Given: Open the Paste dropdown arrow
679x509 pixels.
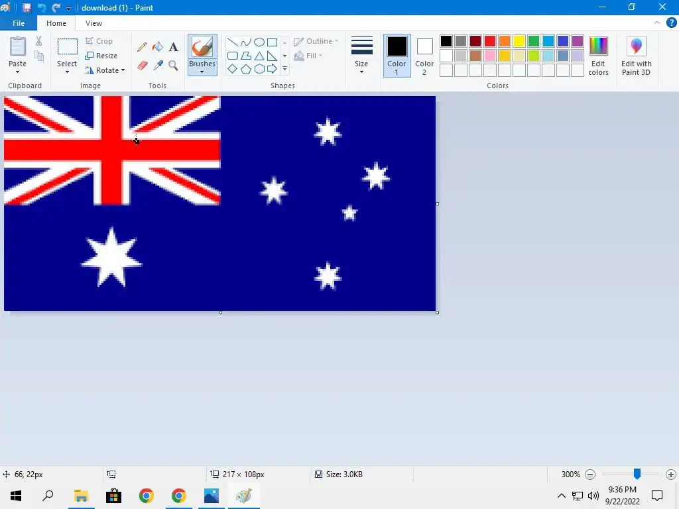Looking at the screenshot, I should (17, 72).
